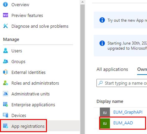Sort by the Display name column header

point(110,101)
